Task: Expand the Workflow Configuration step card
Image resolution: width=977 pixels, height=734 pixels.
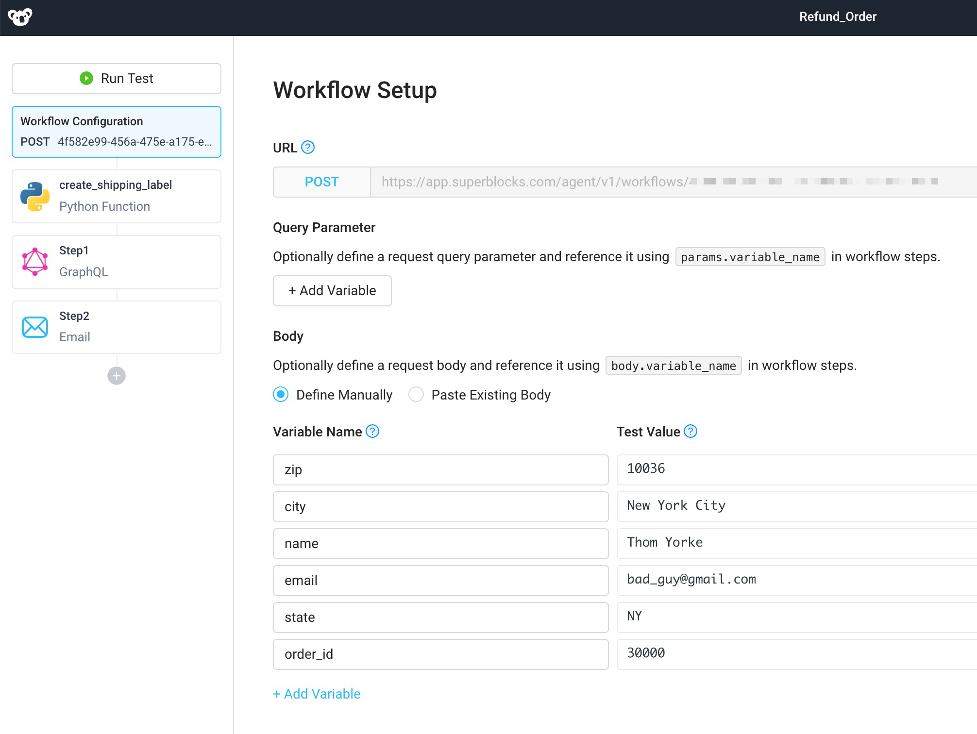Action: pyautogui.click(x=116, y=132)
